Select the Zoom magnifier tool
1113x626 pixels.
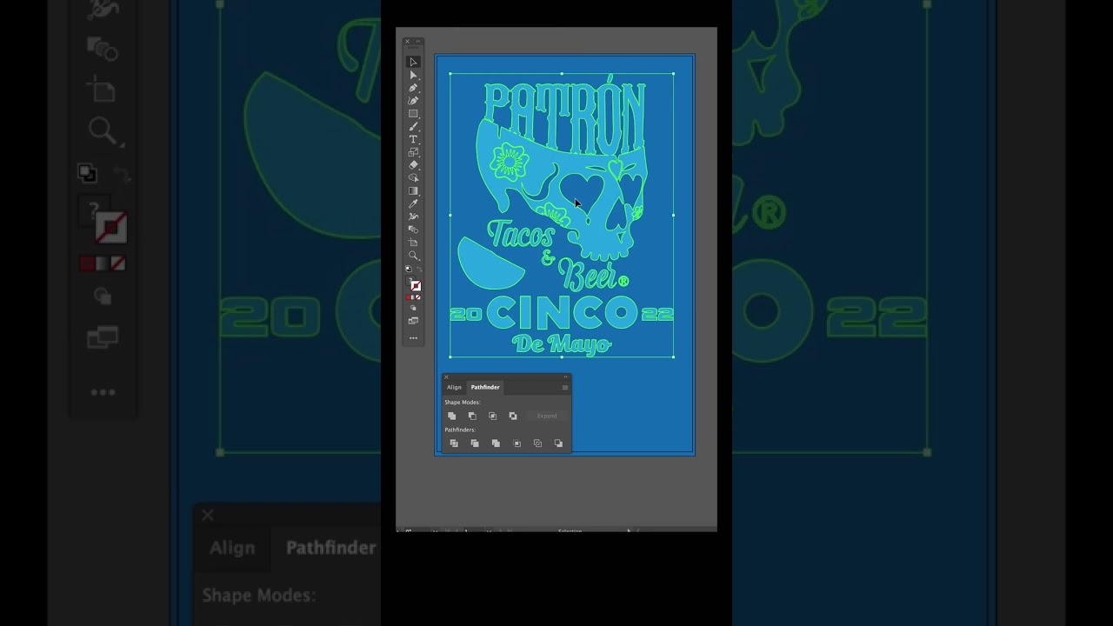coord(414,256)
